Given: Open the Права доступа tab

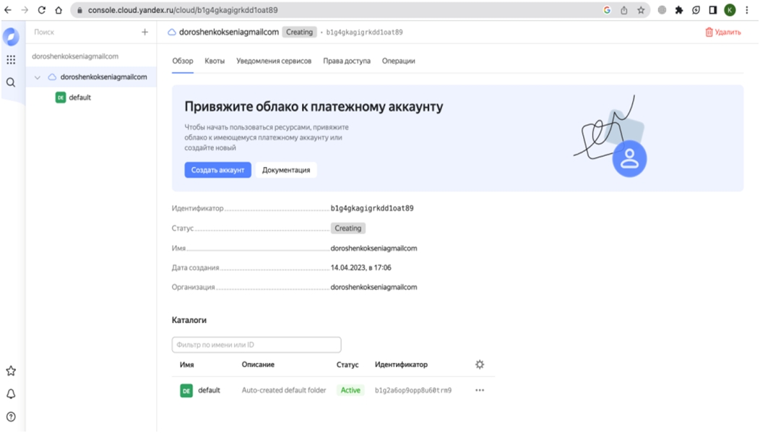Looking at the screenshot, I should [x=347, y=61].
